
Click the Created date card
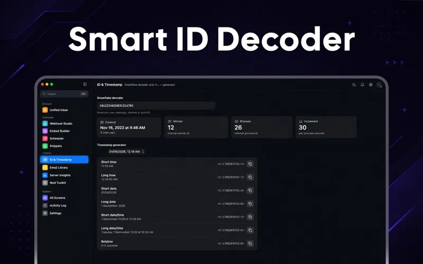click(x=129, y=127)
